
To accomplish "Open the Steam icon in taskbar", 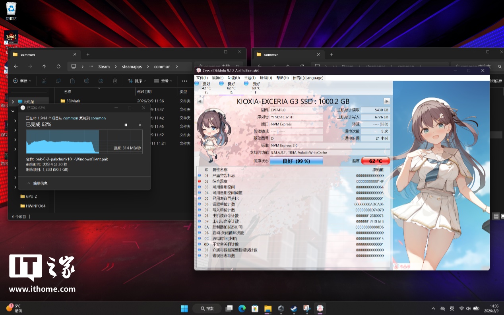I will [294, 308].
